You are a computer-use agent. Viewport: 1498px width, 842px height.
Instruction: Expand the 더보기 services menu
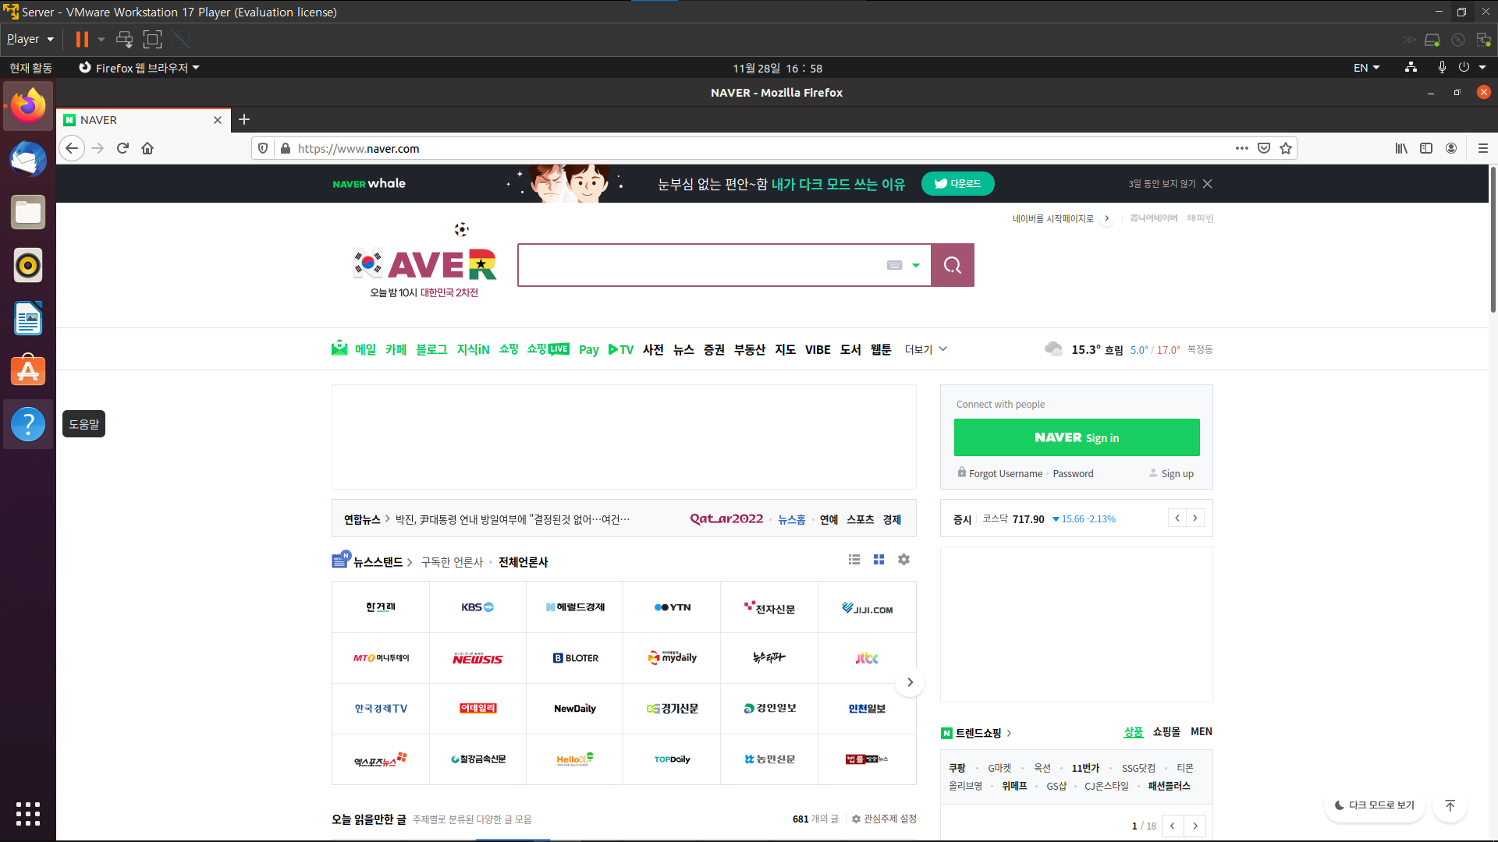925,349
